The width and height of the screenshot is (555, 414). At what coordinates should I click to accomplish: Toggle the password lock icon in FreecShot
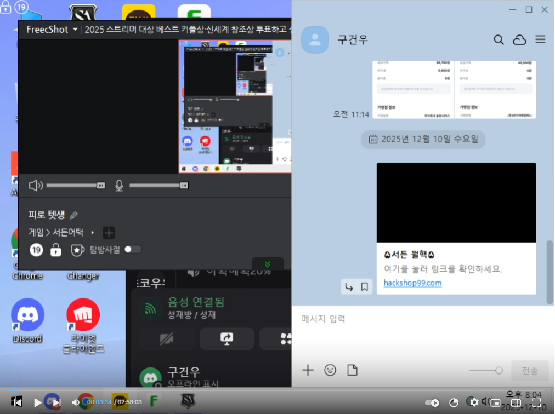point(56,250)
